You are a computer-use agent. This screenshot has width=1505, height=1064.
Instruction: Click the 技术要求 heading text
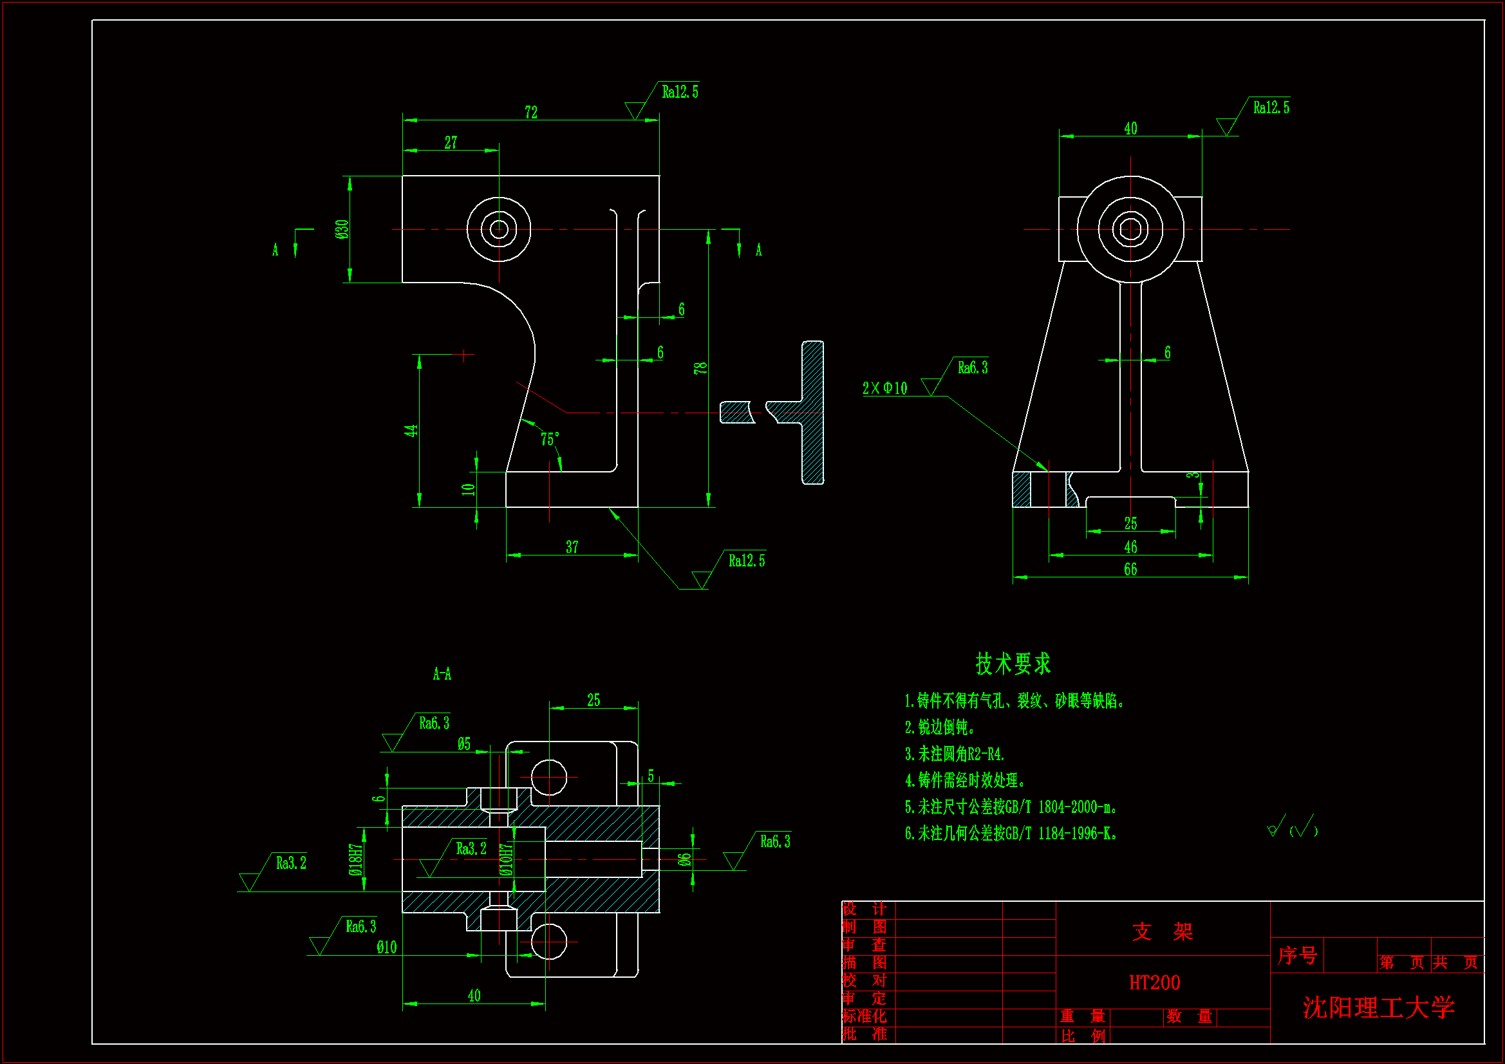point(1013,664)
